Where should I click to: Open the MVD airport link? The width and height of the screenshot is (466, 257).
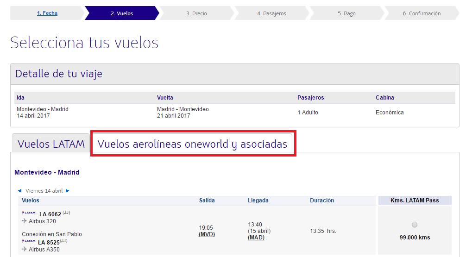pos(207,234)
